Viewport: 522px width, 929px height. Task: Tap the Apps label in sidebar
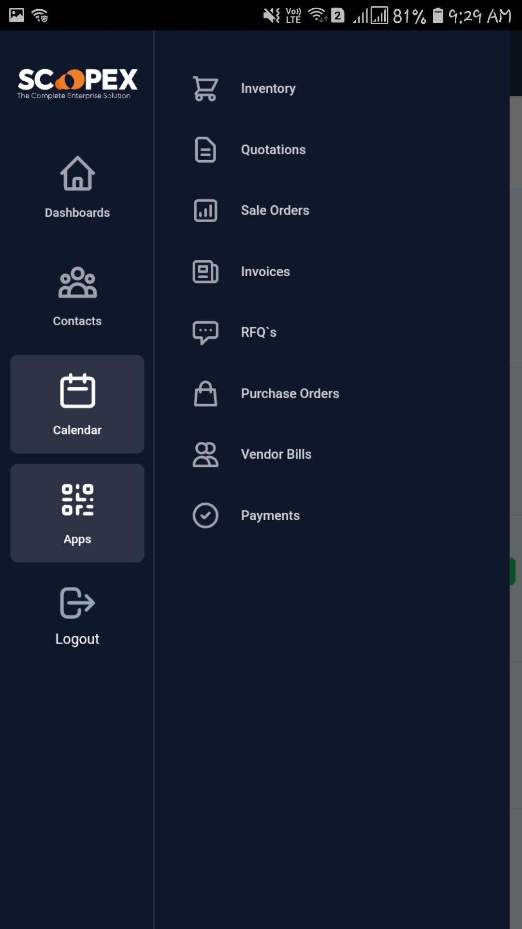[x=77, y=539]
